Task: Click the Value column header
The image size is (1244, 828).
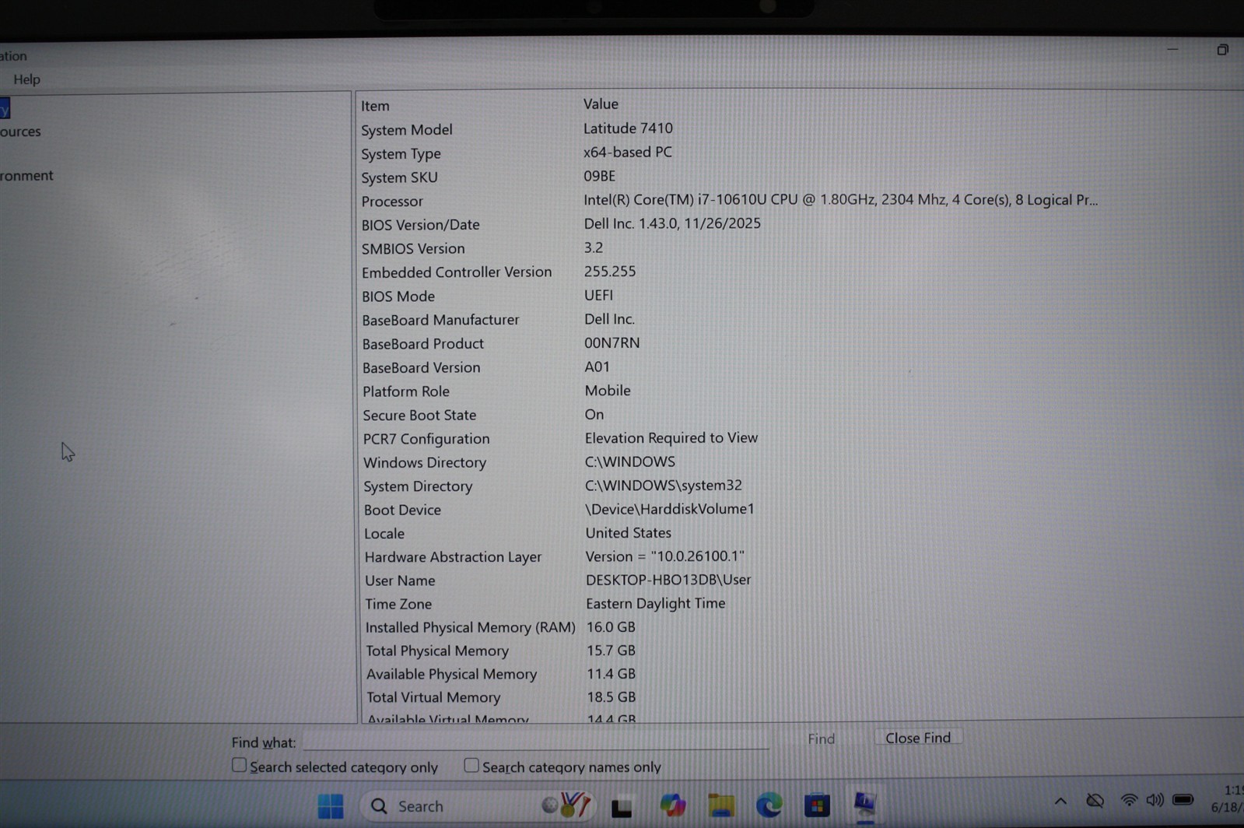Action: [x=601, y=103]
